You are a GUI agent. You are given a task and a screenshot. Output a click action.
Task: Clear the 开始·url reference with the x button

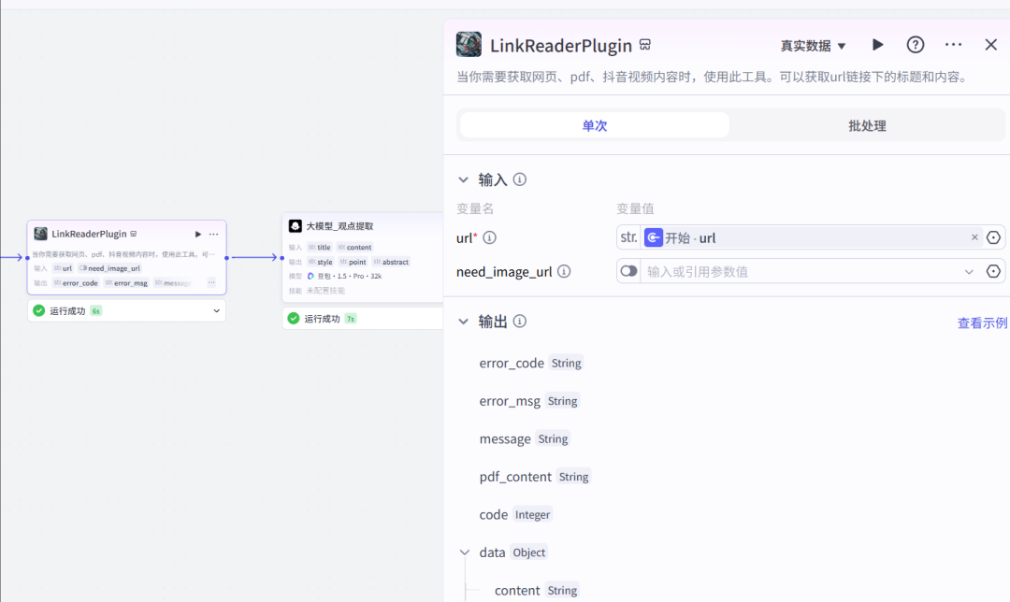tap(974, 237)
